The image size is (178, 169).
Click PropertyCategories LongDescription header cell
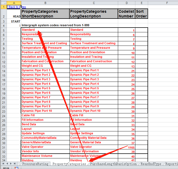coord(94,14)
